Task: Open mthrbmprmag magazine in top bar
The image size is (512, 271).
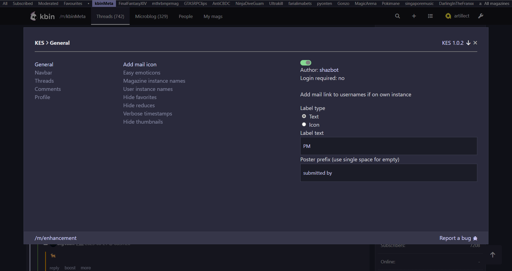Action: tap(165, 4)
